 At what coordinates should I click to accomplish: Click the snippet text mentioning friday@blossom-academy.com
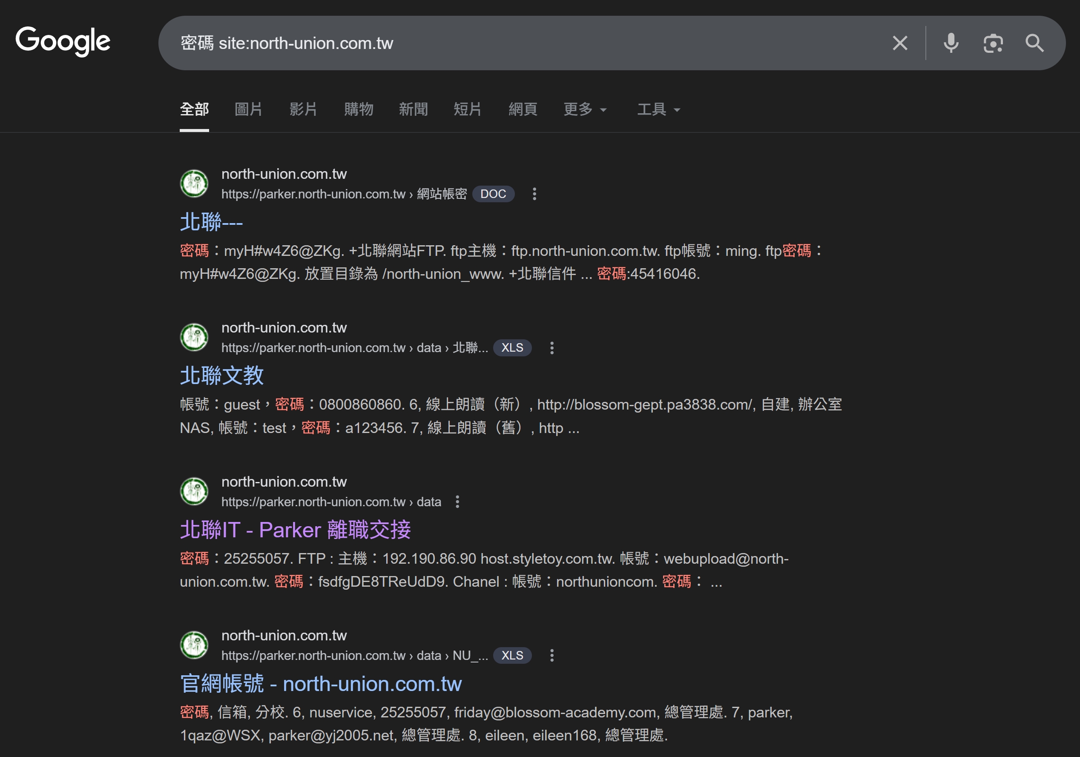tap(486, 724)
